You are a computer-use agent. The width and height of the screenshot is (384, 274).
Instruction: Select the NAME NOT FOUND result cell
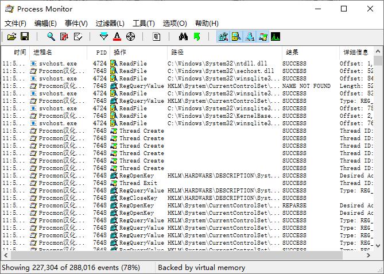click(307, 86)
